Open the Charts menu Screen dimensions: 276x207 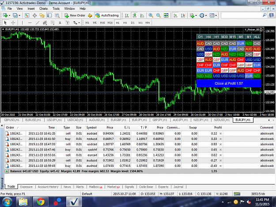[43, 8]
